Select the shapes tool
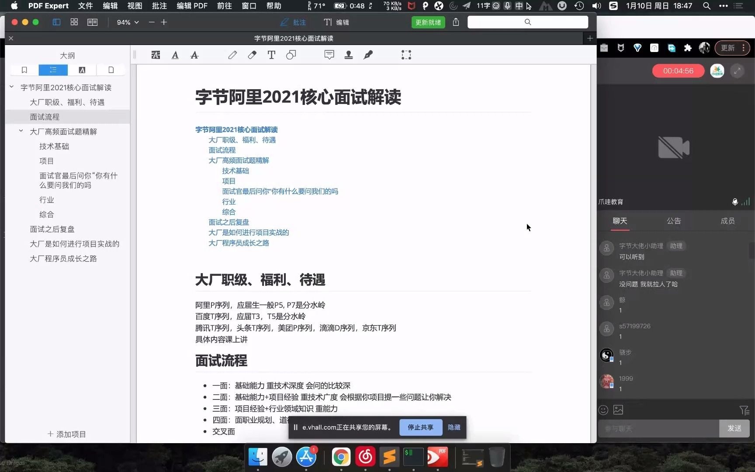The width and height of the screenshot is (755, 472). tap(291, 55)
